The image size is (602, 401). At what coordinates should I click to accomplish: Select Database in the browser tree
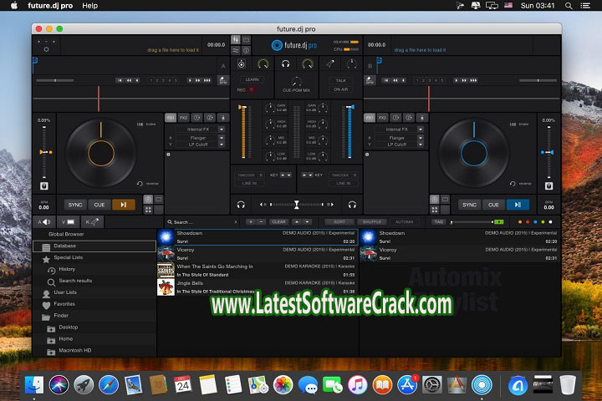tap(94, 246)
